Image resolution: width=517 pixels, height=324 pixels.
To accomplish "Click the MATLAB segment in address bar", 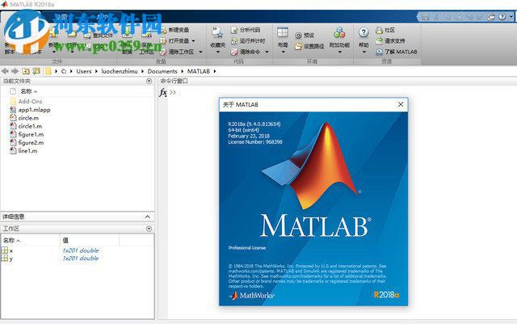I will click(199, 71).
